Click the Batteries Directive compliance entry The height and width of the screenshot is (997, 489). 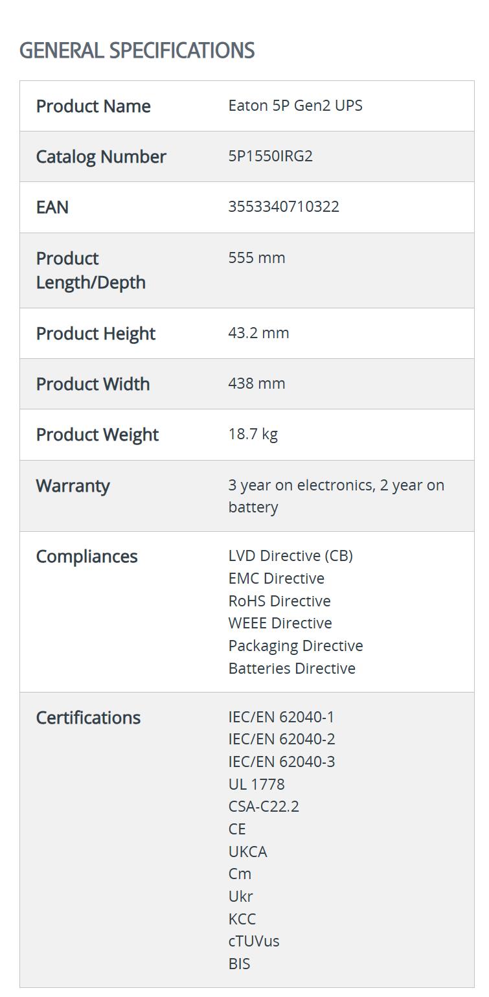tap(291, 669)
